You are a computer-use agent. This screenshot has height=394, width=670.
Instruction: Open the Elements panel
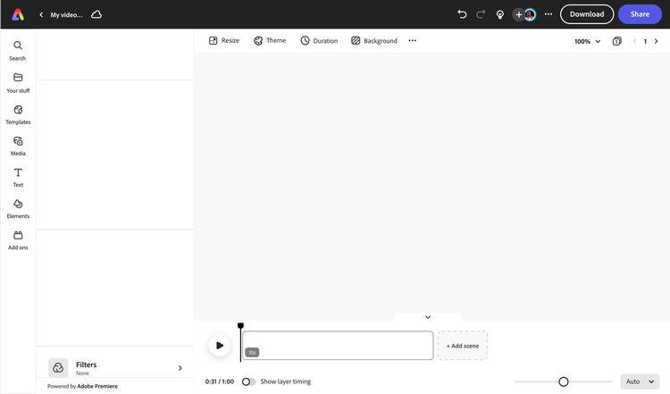[x=18, y=208]
